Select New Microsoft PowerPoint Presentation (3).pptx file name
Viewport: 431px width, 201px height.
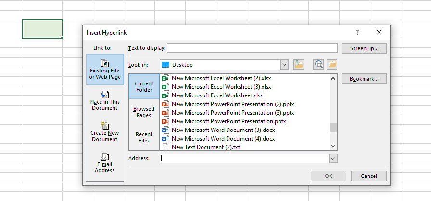click(x=233, y=113)
